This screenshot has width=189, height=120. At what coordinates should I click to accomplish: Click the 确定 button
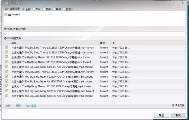pyautogui.click(x=161, y=115)
